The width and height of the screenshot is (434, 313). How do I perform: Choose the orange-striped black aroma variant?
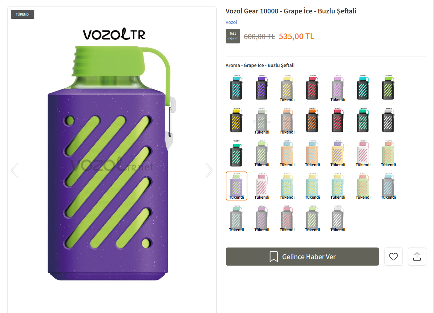click(x=312, y=121)
